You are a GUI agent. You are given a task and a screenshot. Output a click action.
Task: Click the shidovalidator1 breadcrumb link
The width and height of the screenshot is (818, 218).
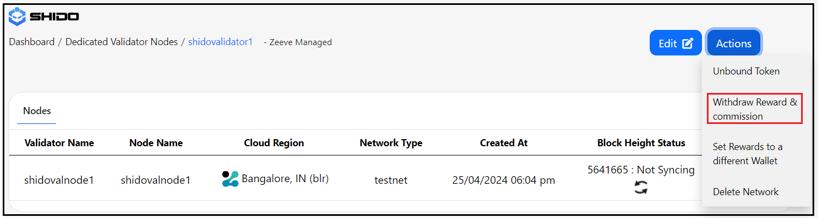pyautogui.click(x=220, y=42)
